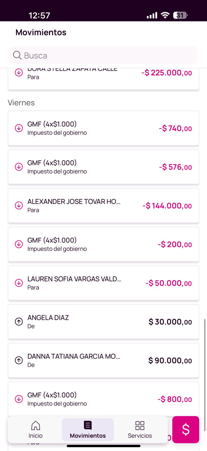View the $ 30.000,00 incoming payment
Image resolution: width=207 pixels, height=451 pixels.
[103, 322]
